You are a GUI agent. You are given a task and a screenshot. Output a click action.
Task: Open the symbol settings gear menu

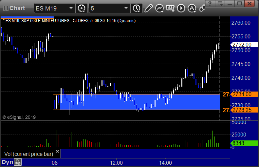click(x=82, y=8)
